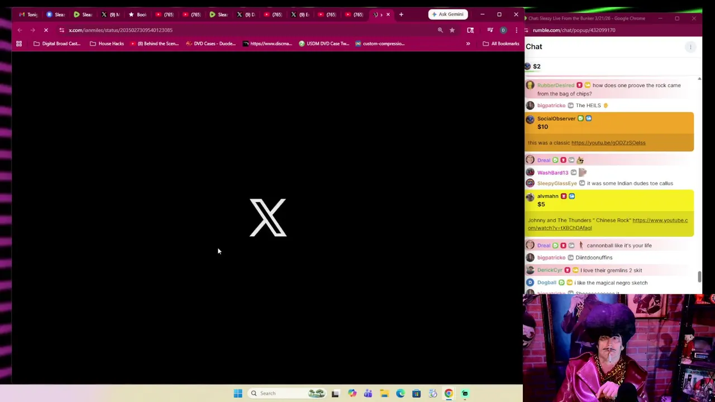Click username WashBard13 in chat
Screen dimensions: 715x402
click(x=552, y=173)
